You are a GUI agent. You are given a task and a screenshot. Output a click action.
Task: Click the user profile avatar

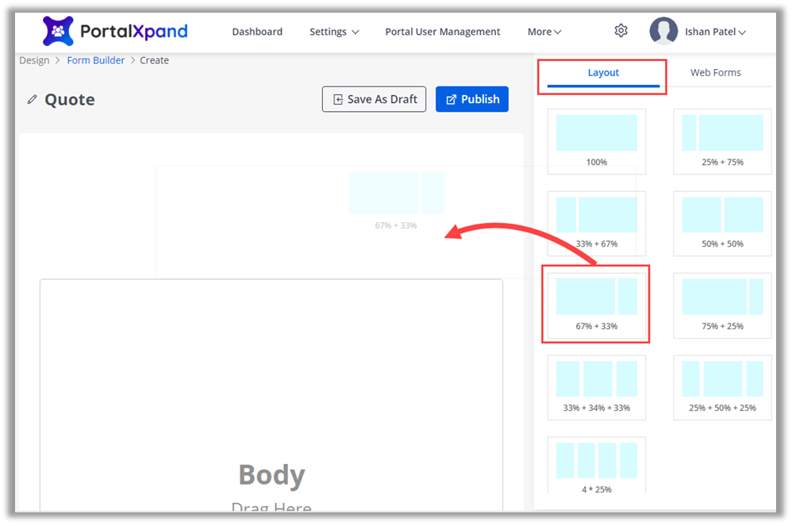(x=663, y=32)
